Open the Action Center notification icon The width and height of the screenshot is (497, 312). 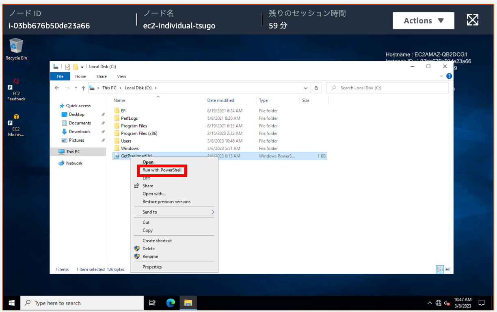pyautogui.click(x=481, y=303)
